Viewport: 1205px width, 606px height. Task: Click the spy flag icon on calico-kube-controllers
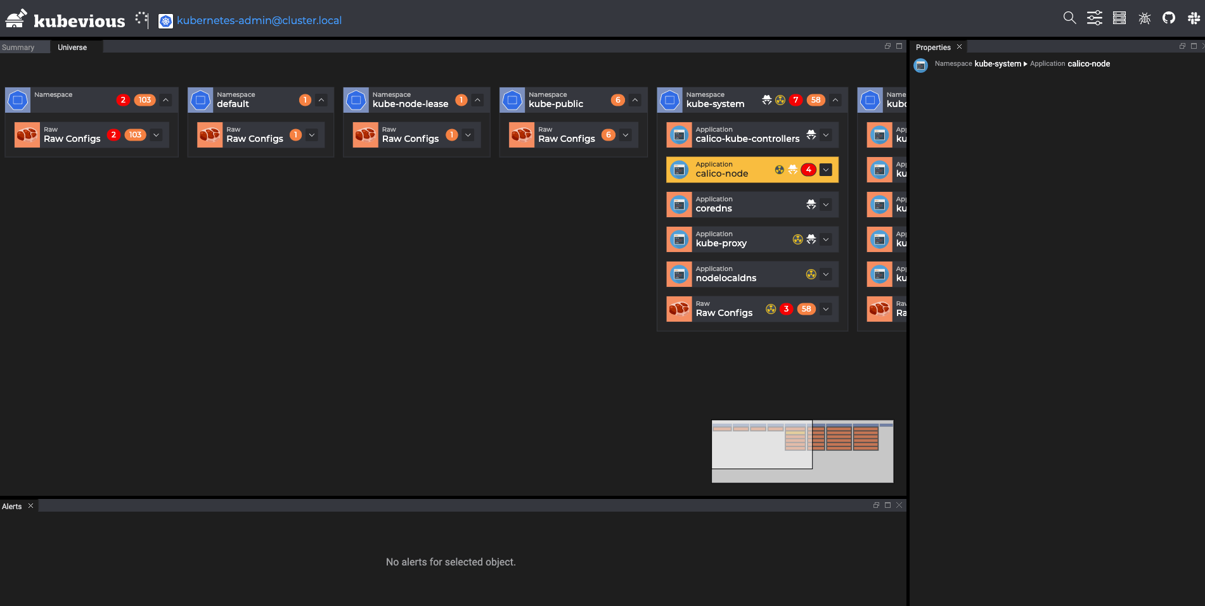(x=811, y=135)
